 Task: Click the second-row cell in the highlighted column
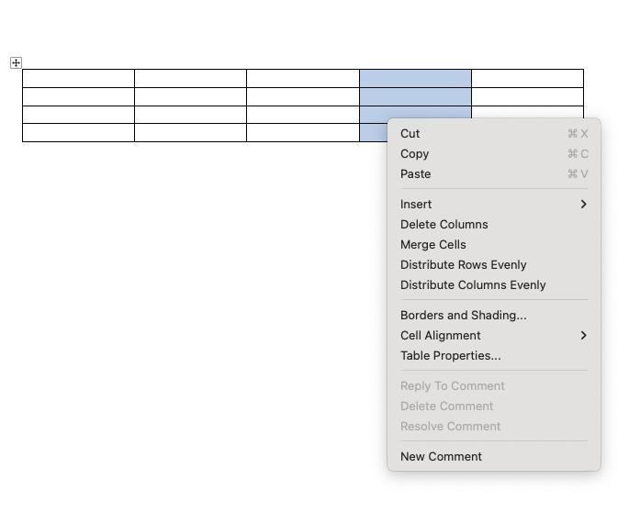(x=415, y=96)
